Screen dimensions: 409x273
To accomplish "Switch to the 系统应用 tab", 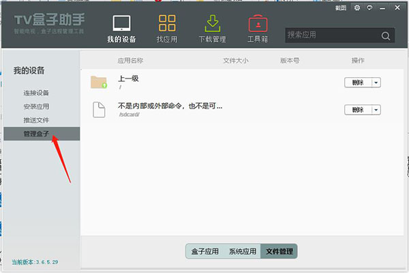I will [x=243, y=251].
